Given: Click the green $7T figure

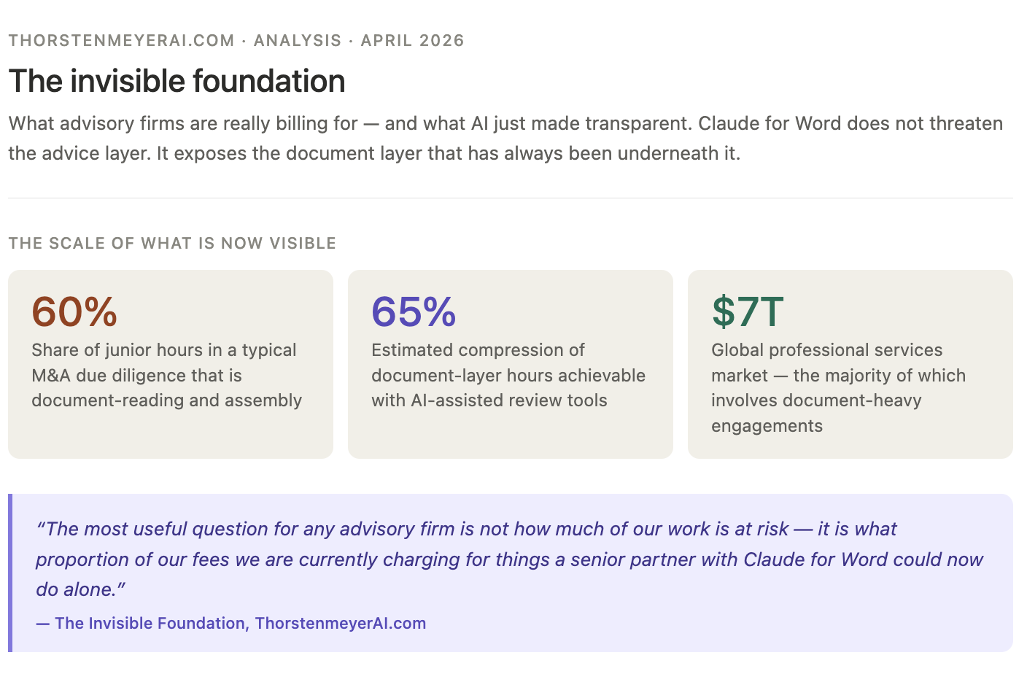Looking at the screenshot, I should [748, 311].
